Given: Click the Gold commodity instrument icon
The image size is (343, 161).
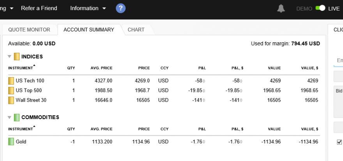Looking at the screenshot, I should click(11, 142).
